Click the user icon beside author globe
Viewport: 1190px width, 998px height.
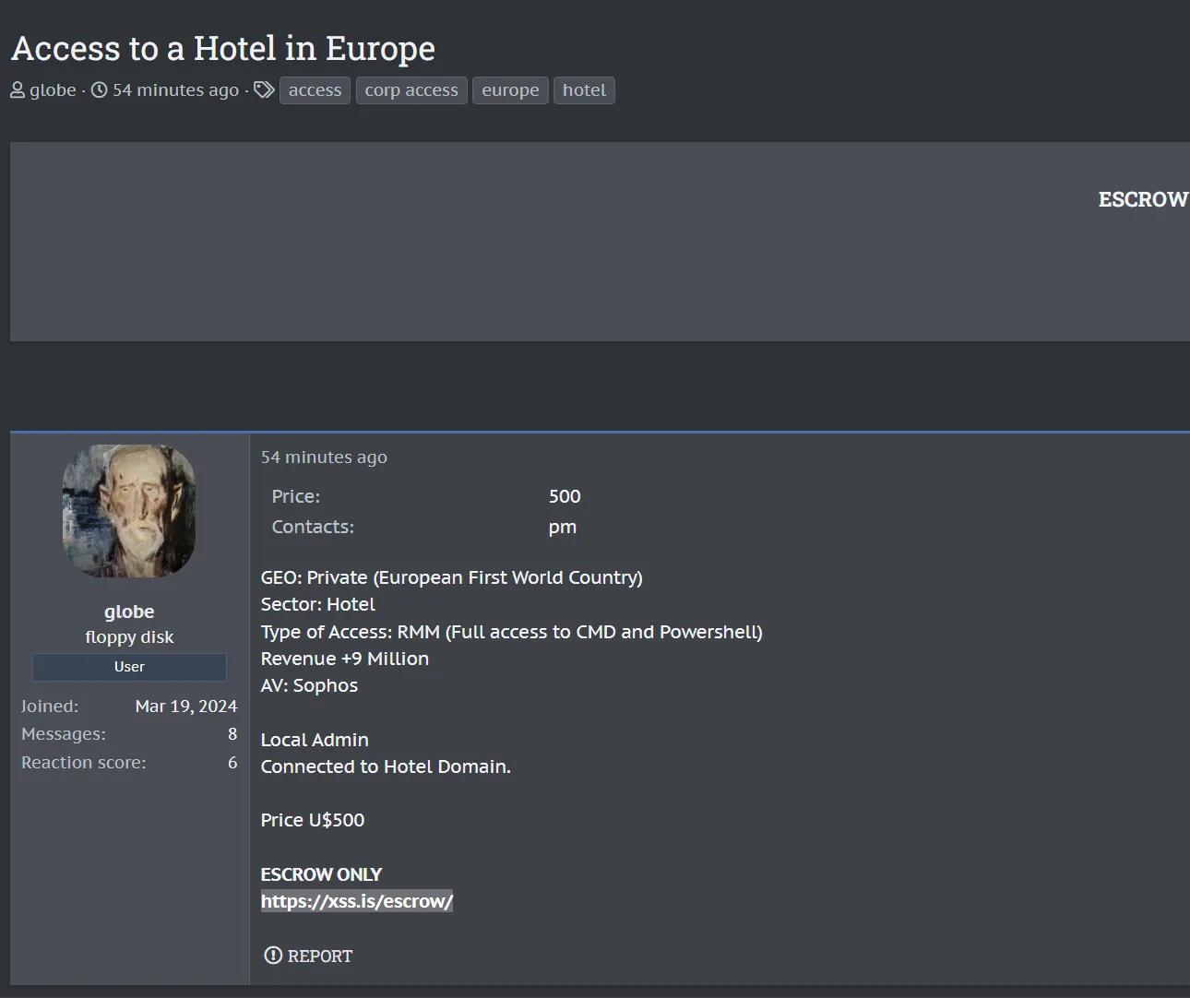[18, 90]
